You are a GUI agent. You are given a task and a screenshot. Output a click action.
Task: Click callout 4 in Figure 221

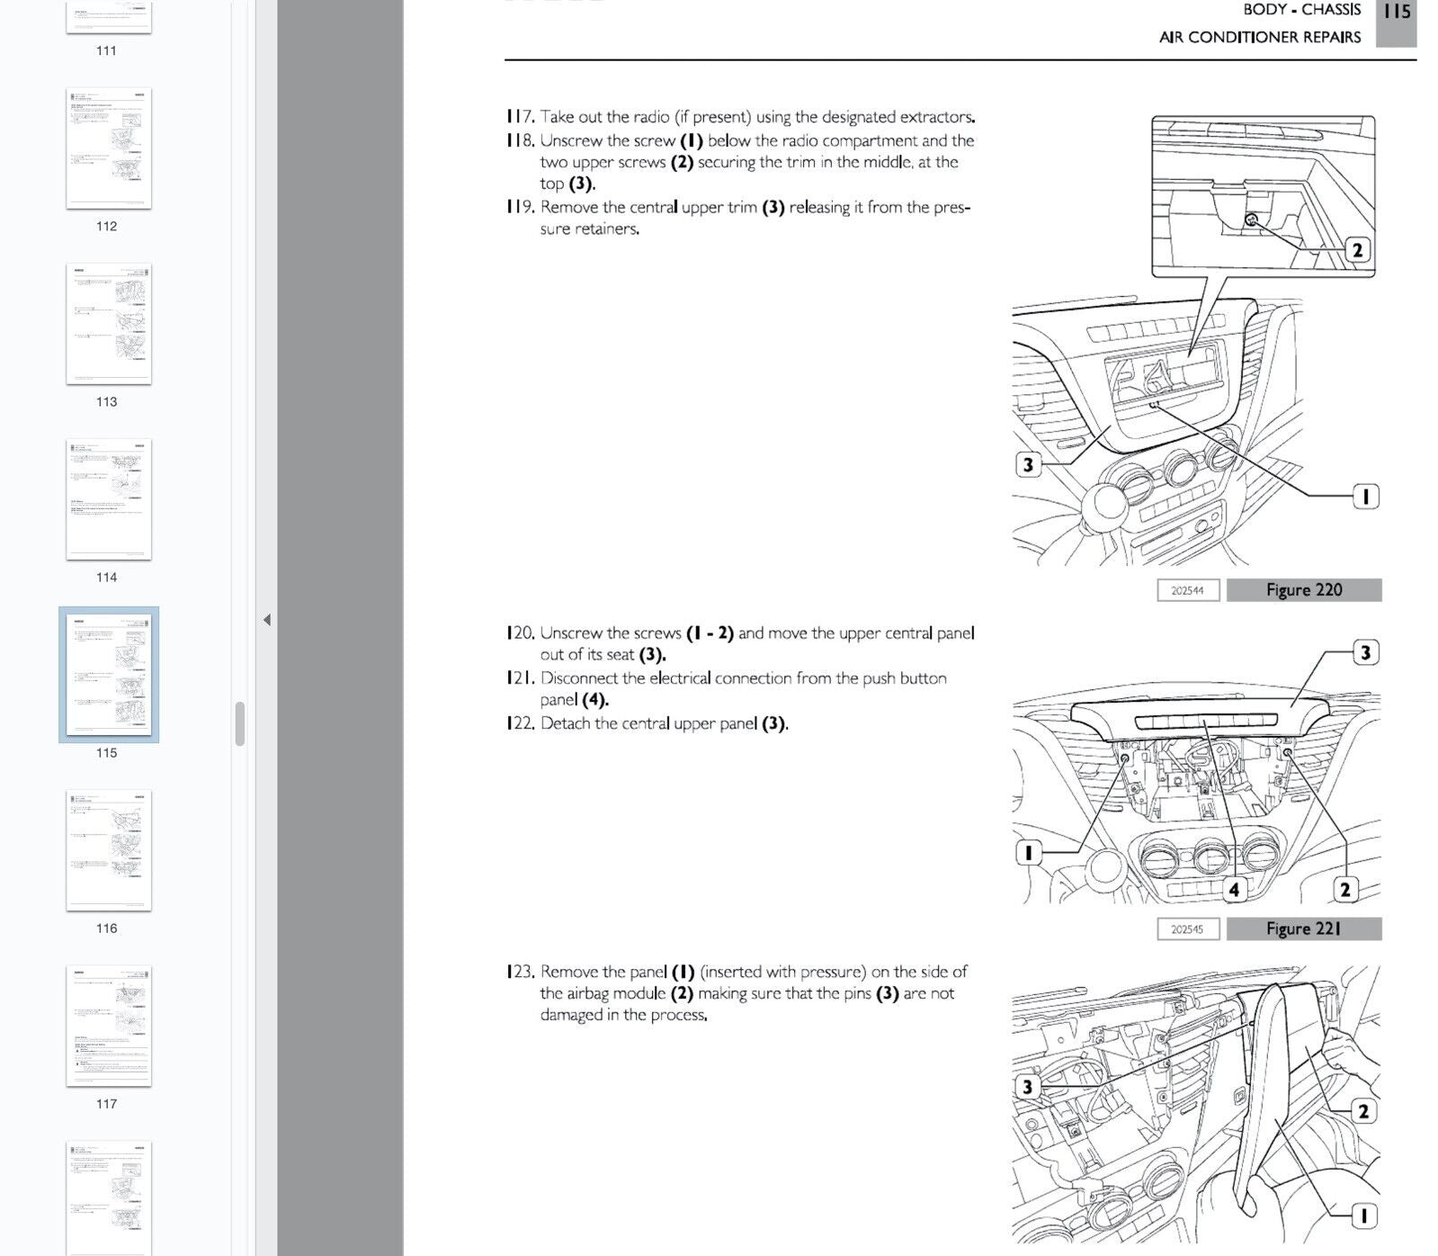[x=1234, y=889]
